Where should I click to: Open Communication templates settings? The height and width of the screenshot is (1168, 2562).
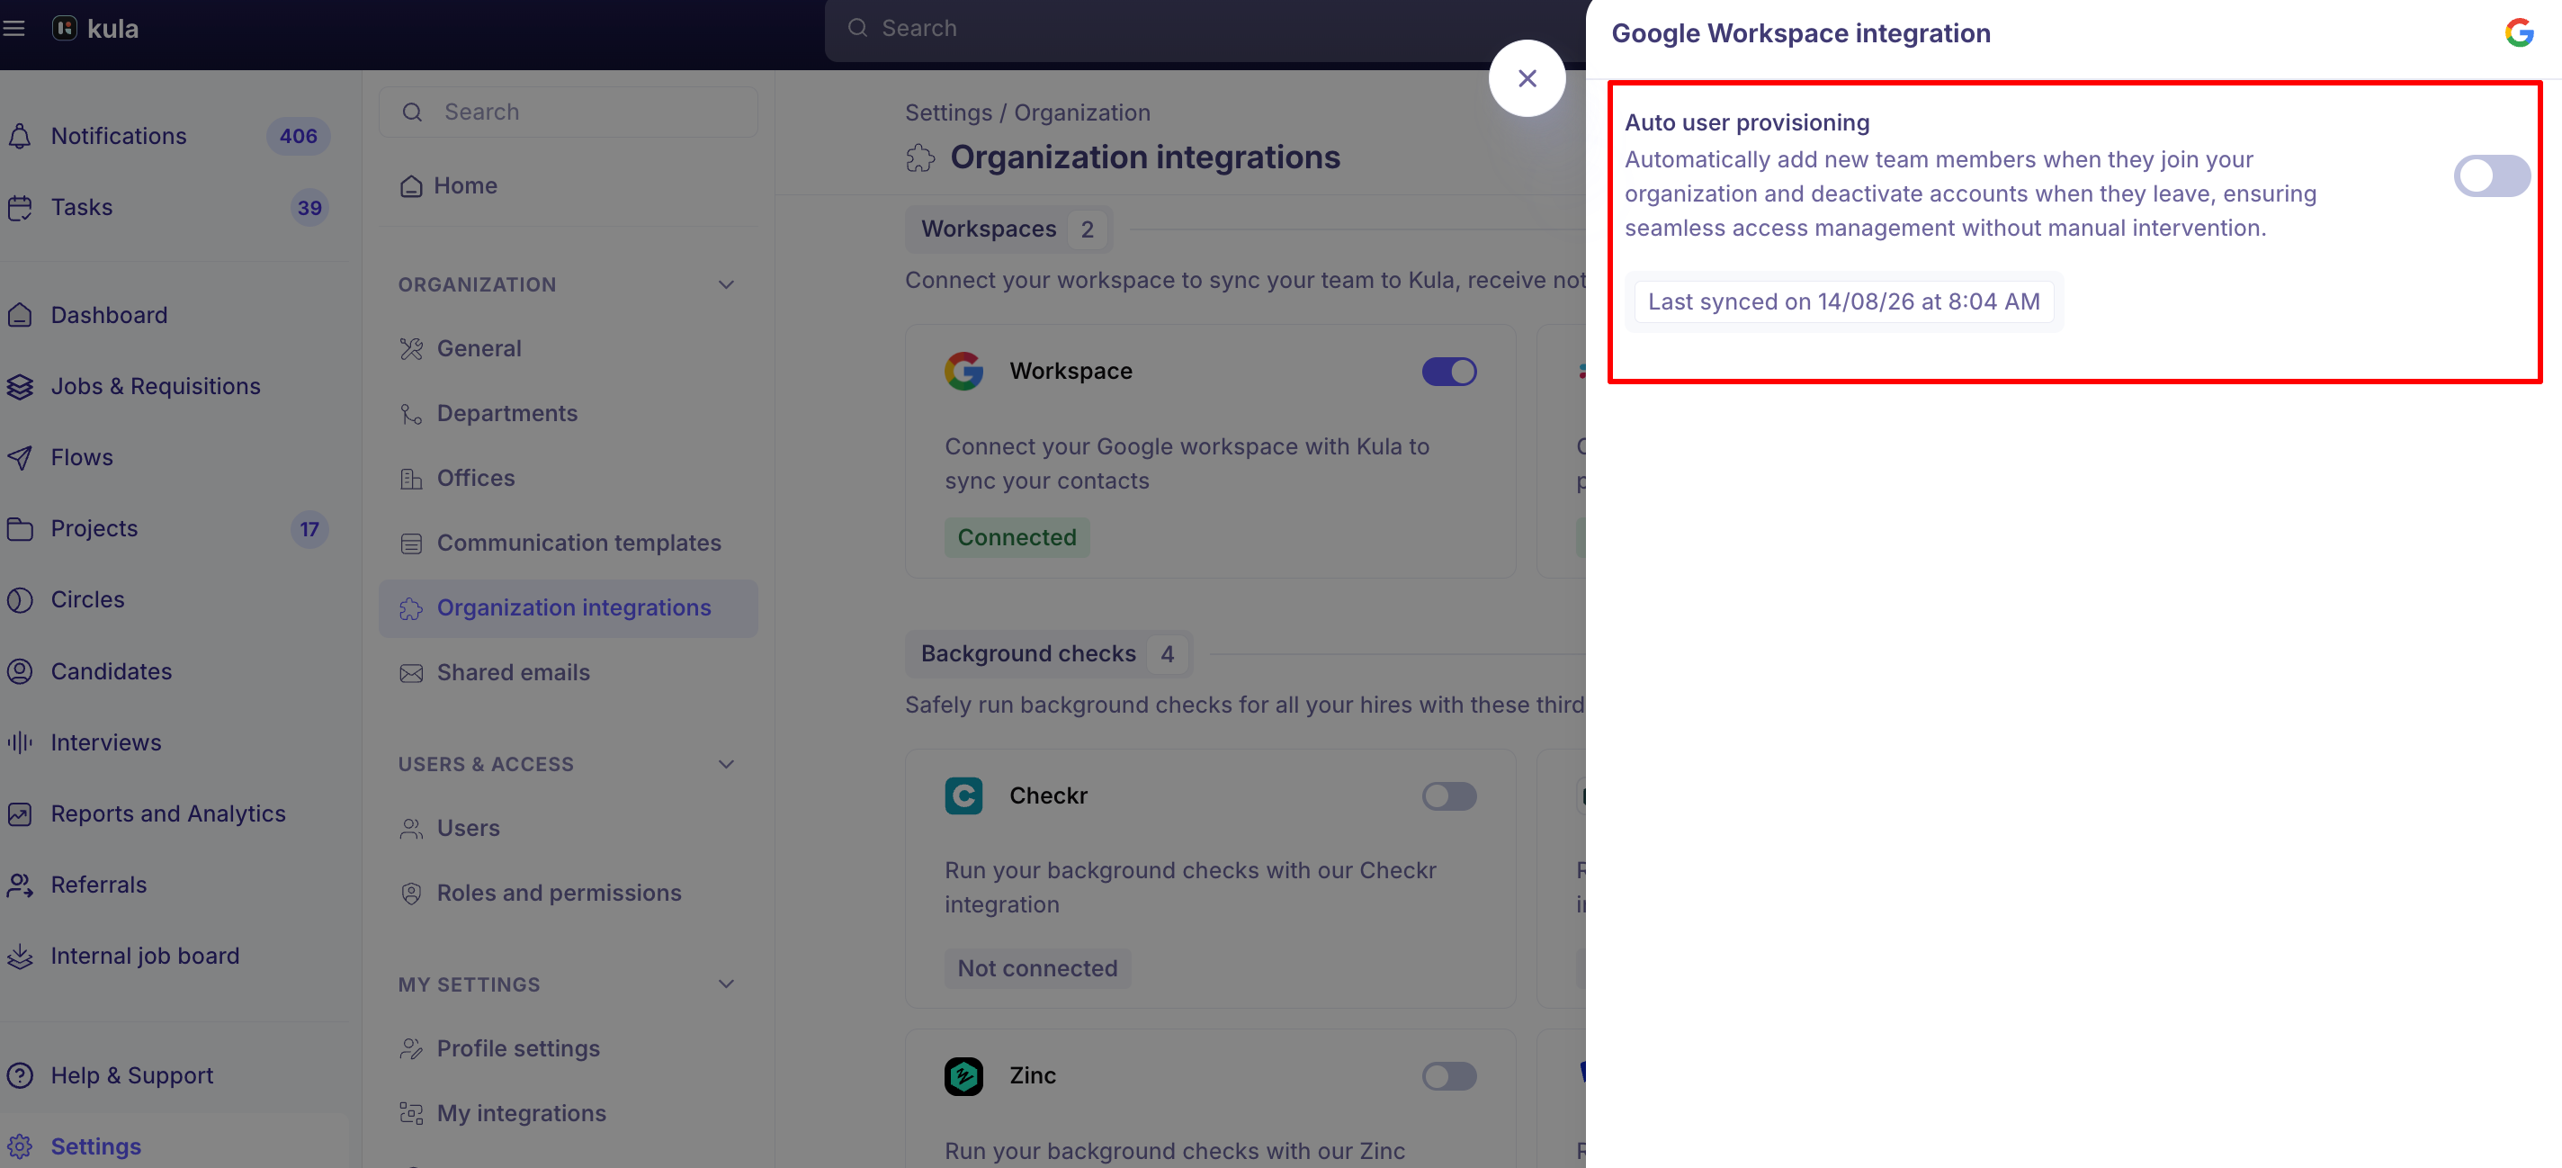(568, 544)
